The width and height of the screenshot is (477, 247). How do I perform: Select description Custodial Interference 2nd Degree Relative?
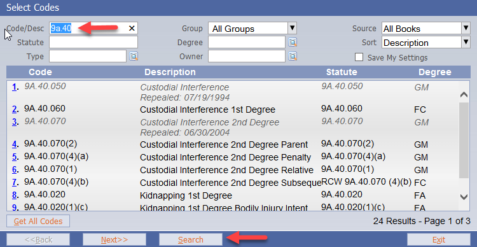[226, 170]
